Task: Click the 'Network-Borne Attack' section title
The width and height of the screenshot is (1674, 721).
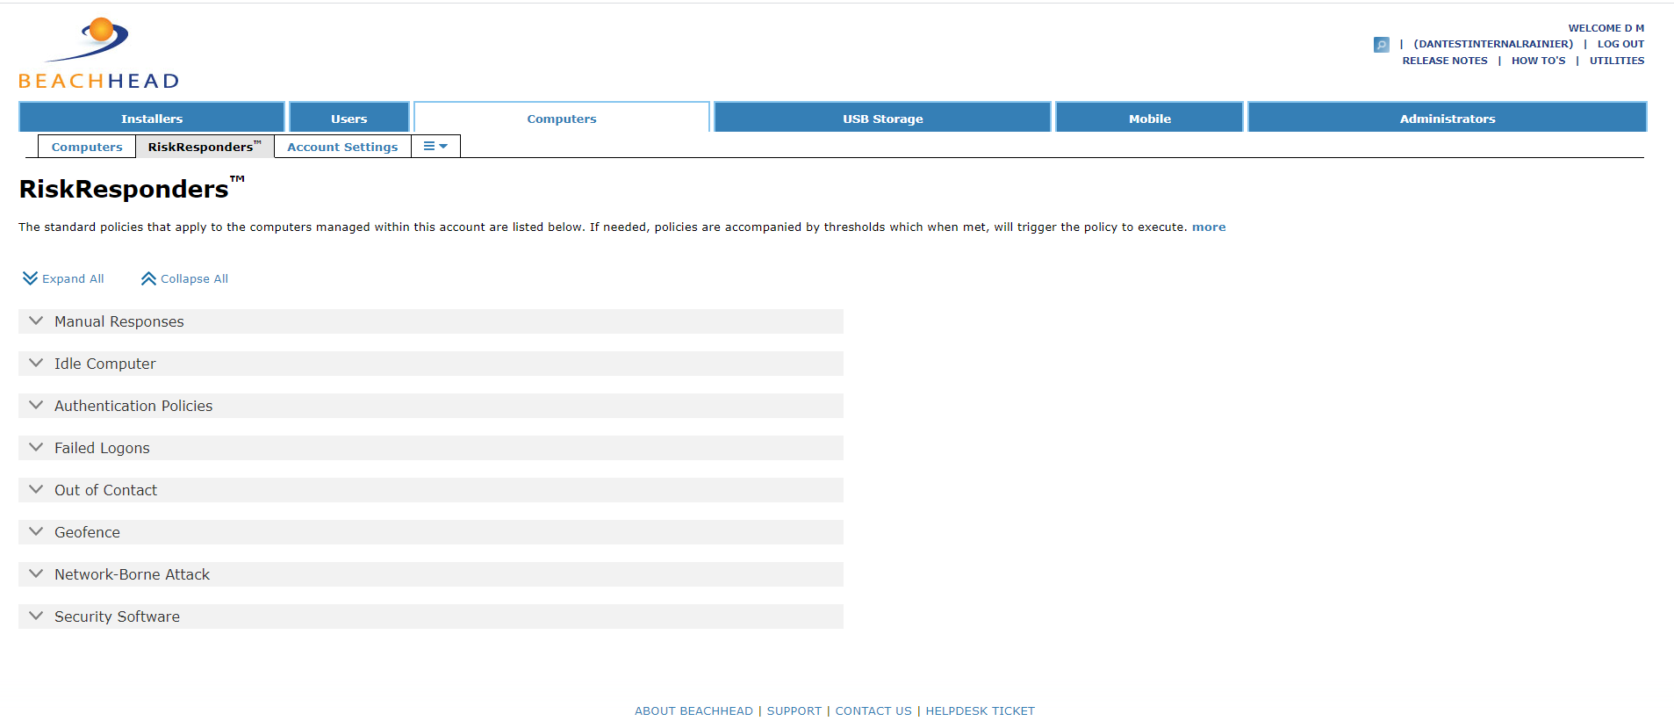Action: pos(133,574)
